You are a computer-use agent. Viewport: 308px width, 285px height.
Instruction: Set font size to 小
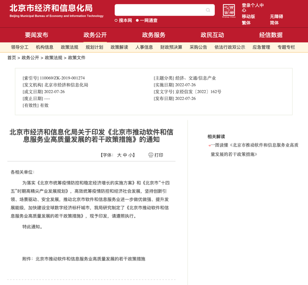click(x=130, y=155)
